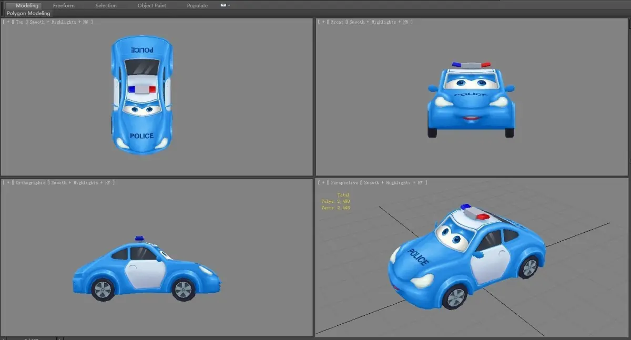
Task: Expand the Polygon Modeling panel
Action: point(28,13)
